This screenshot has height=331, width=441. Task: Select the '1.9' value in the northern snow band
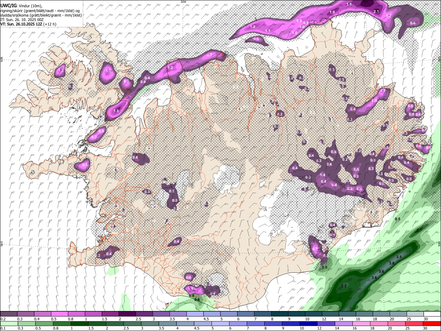click(332, 12)
